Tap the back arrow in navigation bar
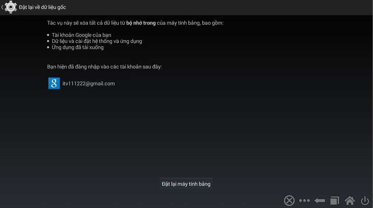The width and height of the screenshot is (373, 208). pos(319,201)
